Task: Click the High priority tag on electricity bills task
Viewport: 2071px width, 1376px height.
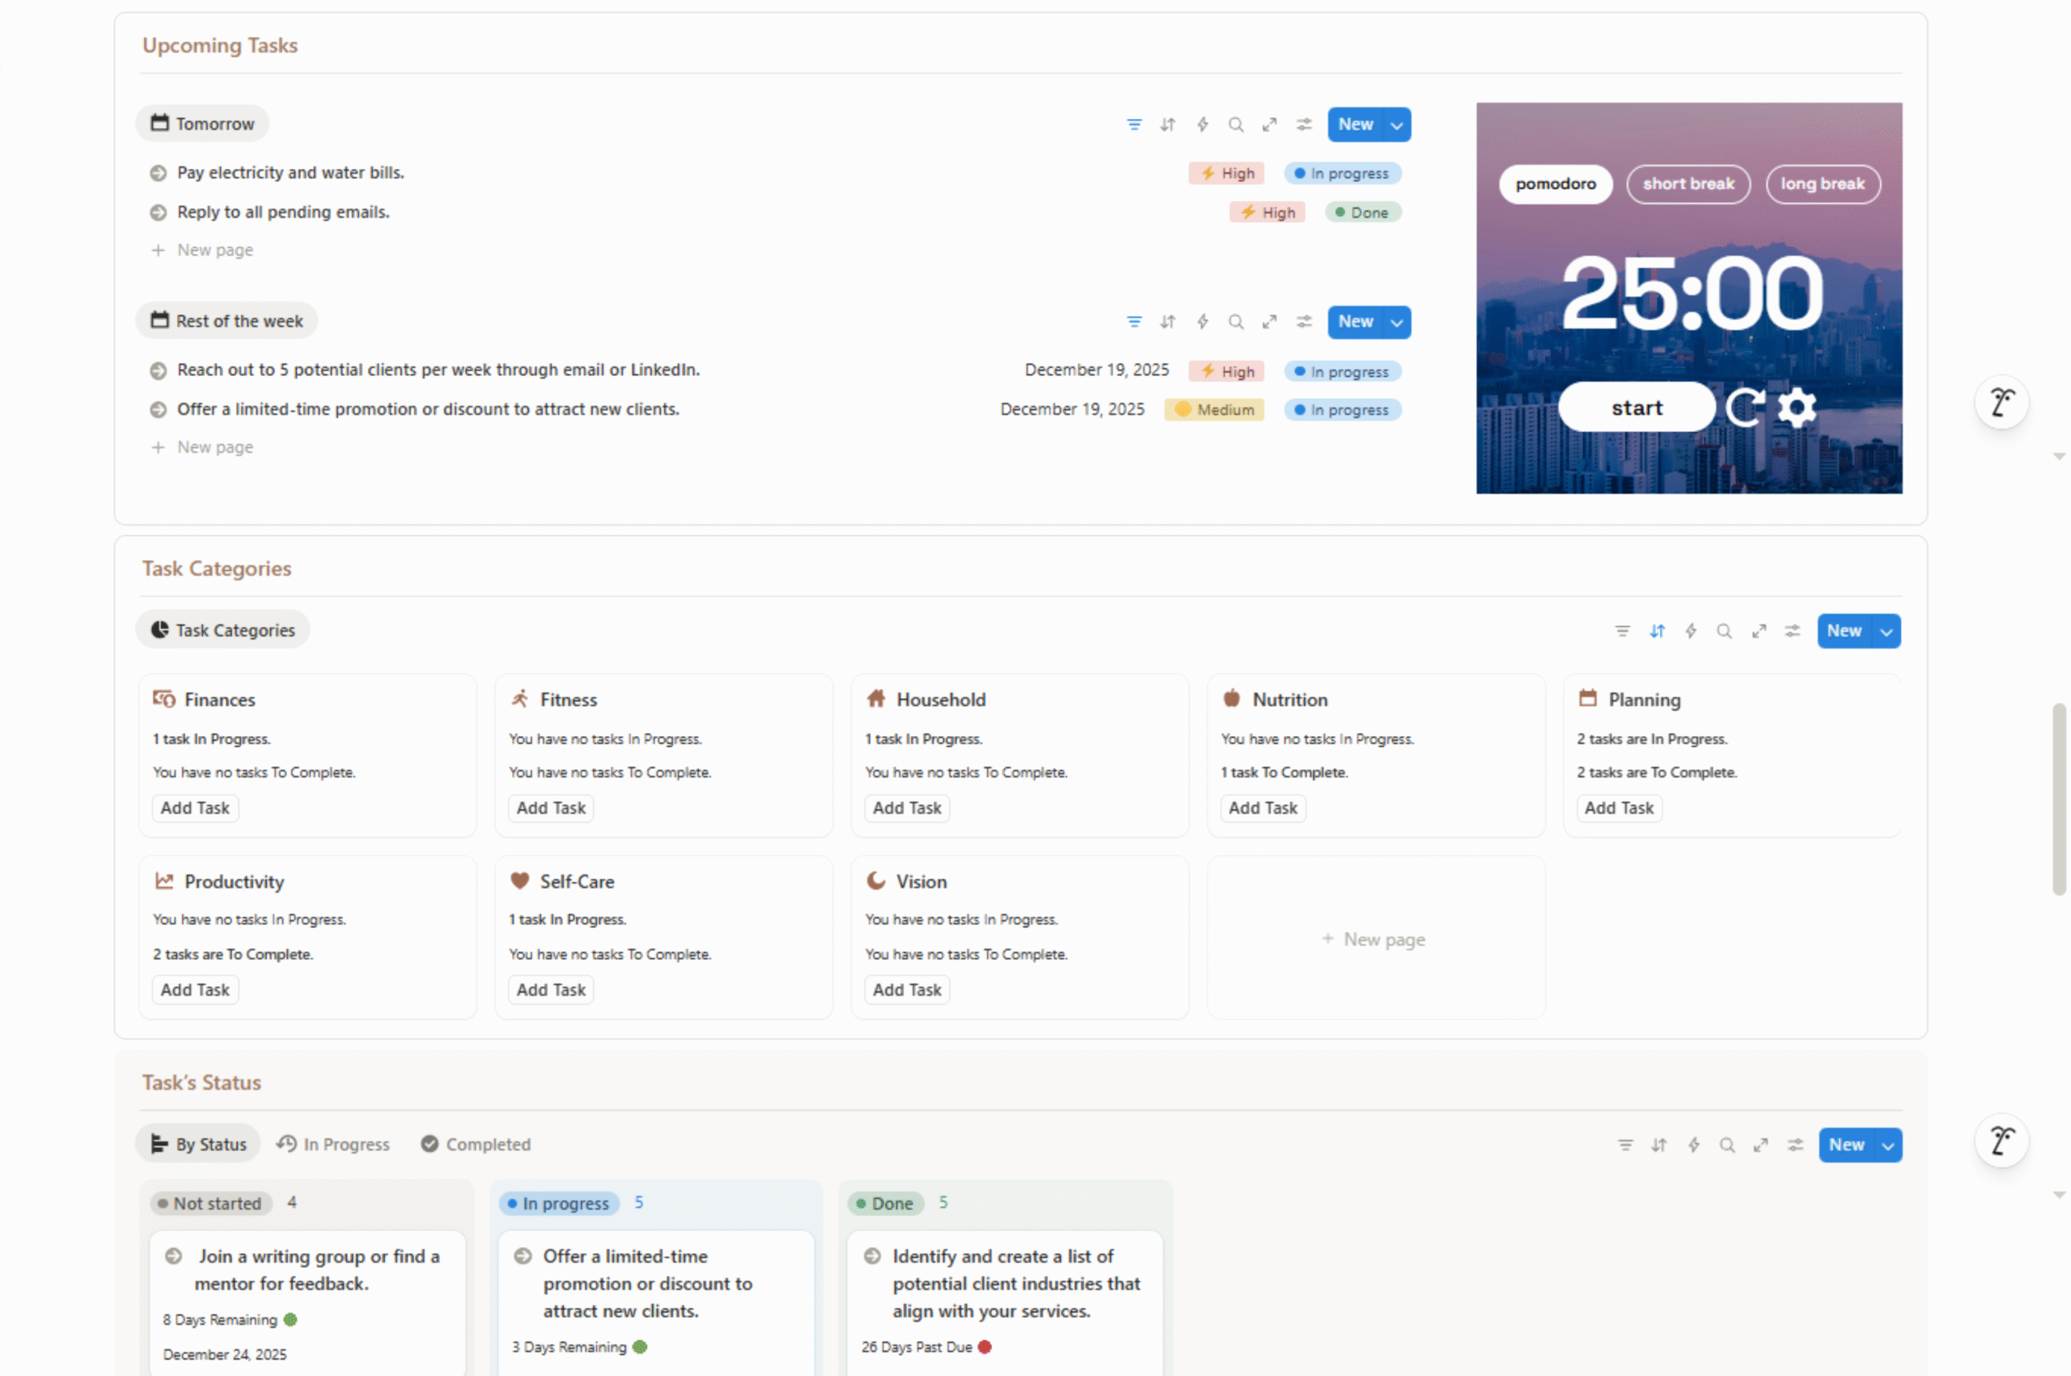Action: coord(1226,174)
